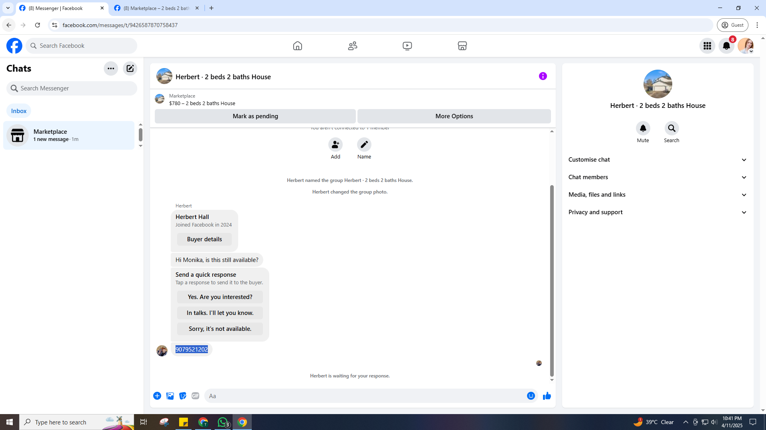Reload the page with refresh icon
Image resolution: width=766 pixels, height=430 pixels.
point(38,25)
